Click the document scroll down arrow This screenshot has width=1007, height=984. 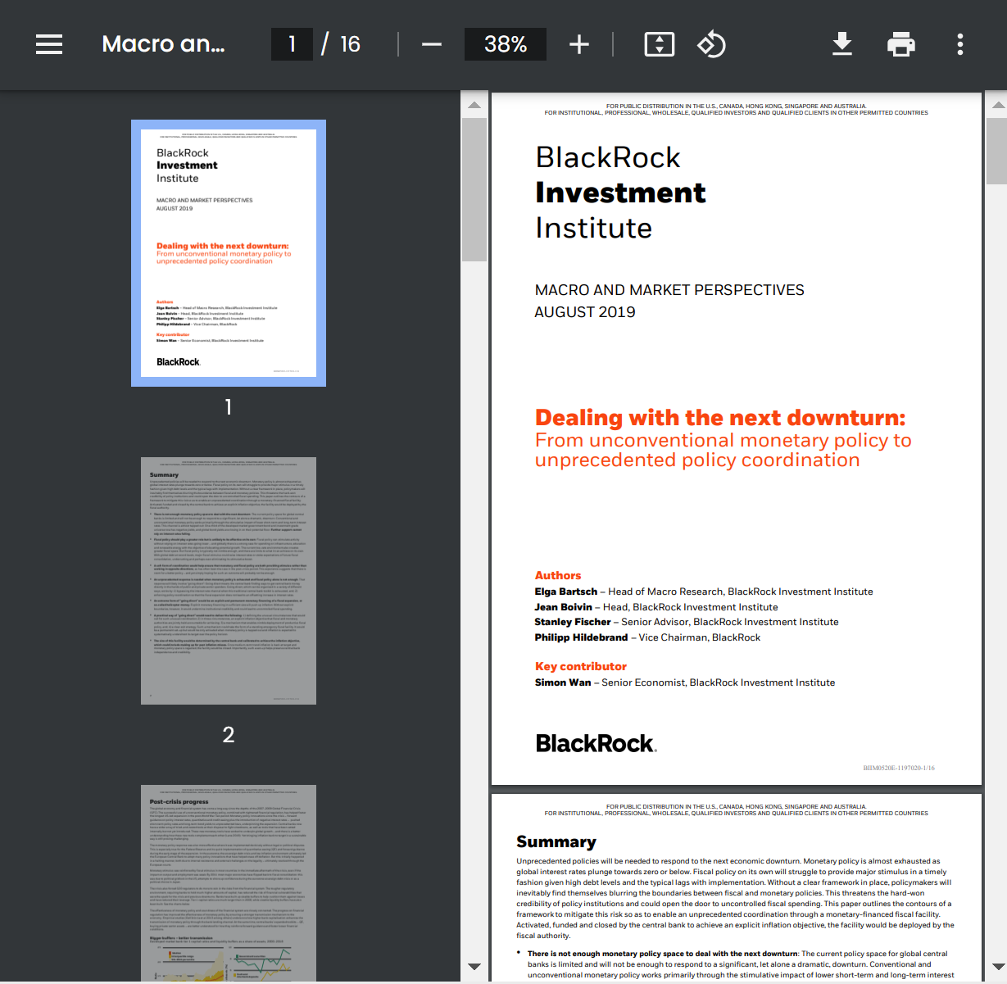(x=997, y=967)
